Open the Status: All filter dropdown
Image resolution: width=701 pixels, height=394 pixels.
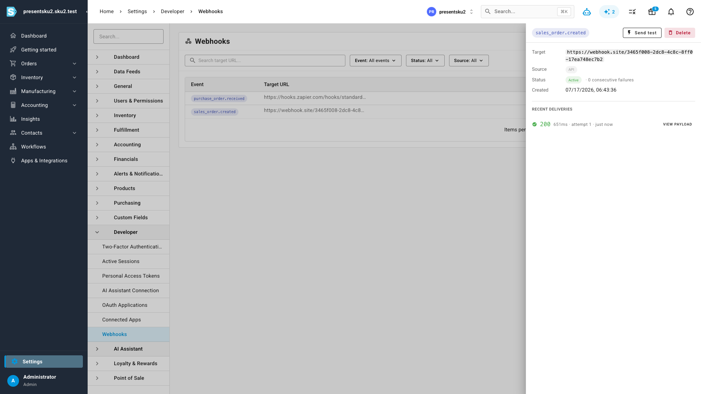click(425, 61)
